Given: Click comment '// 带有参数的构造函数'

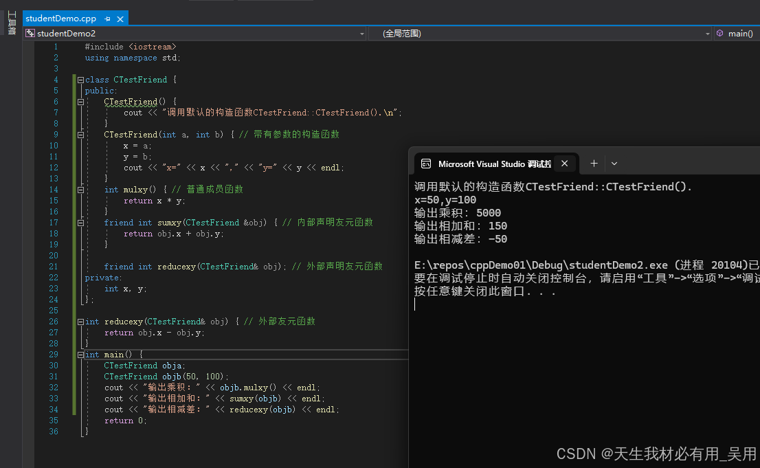Looking at the screenshot, I should pos(289,134).
